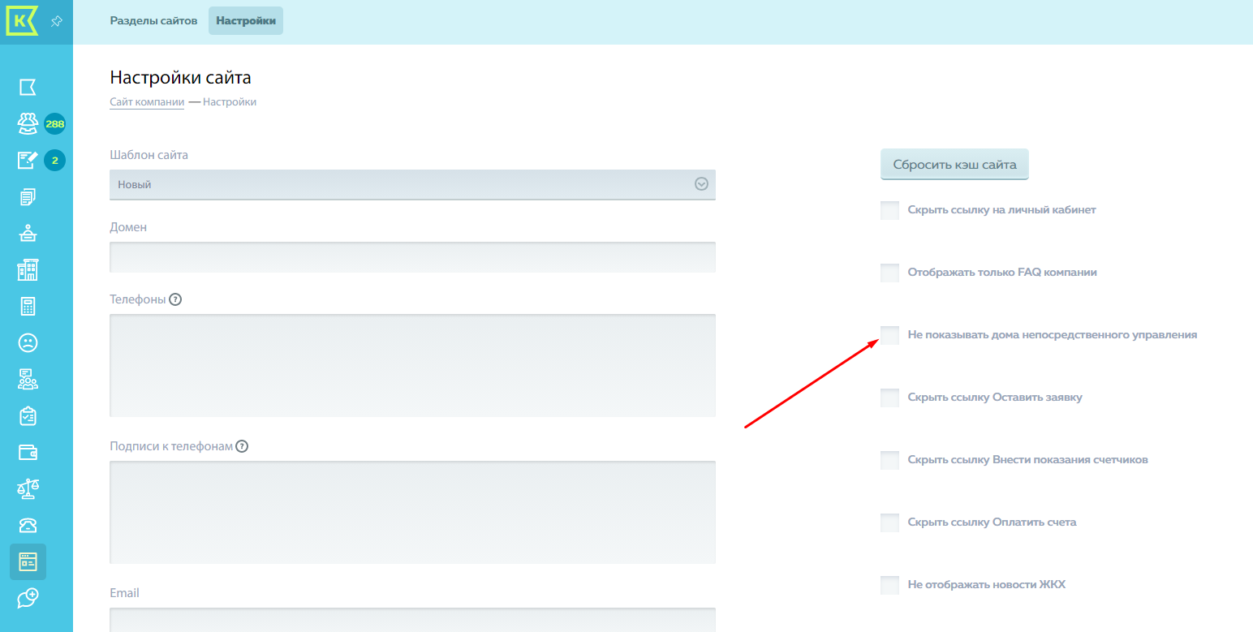Viewport: 1253px width, 632px height.
Task: Check Отображать только FAQ компании
Action: [x=889, y=273]
